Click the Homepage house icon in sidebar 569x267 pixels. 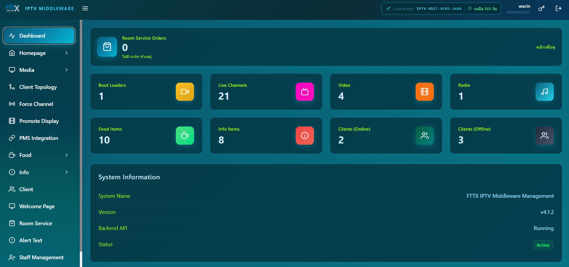(12, 53)
